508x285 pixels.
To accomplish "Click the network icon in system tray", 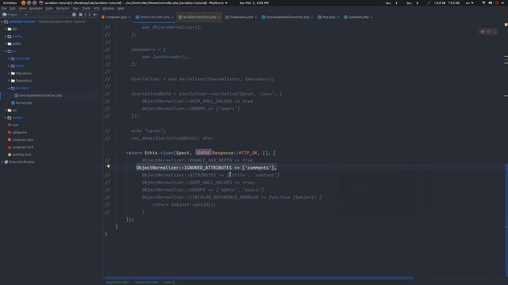I will tap(483, 3).
